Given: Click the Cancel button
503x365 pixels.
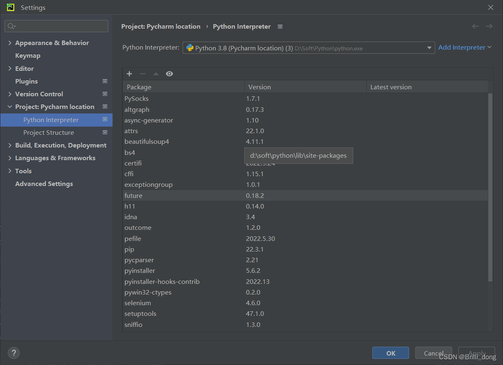Looking at the screenshot, I should [434, 353].
